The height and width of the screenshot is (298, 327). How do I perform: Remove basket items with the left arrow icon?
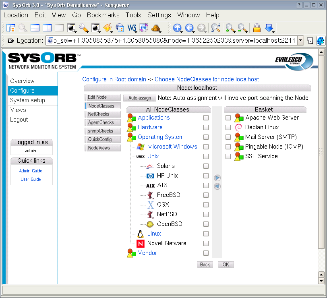point(217,186)
